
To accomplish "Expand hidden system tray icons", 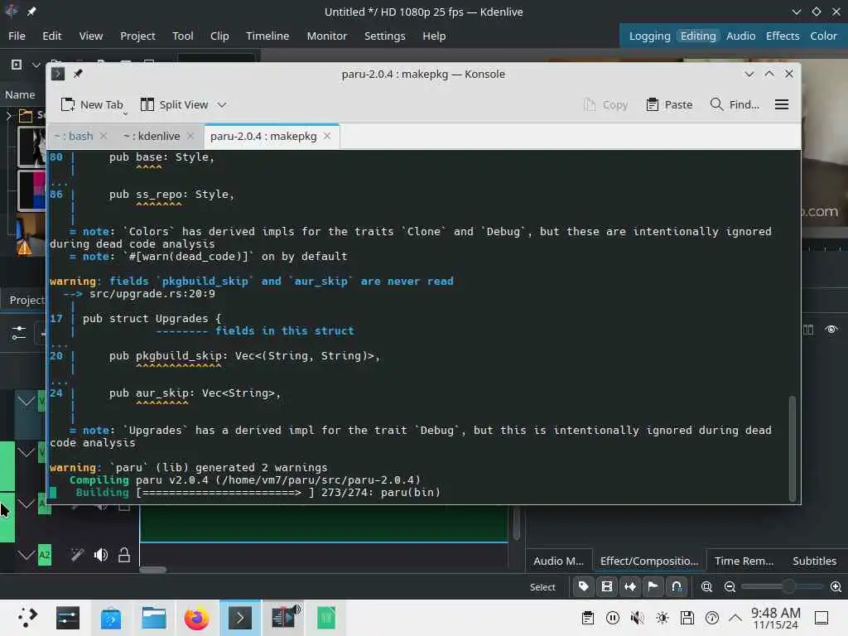I will [x=735, y=618].
